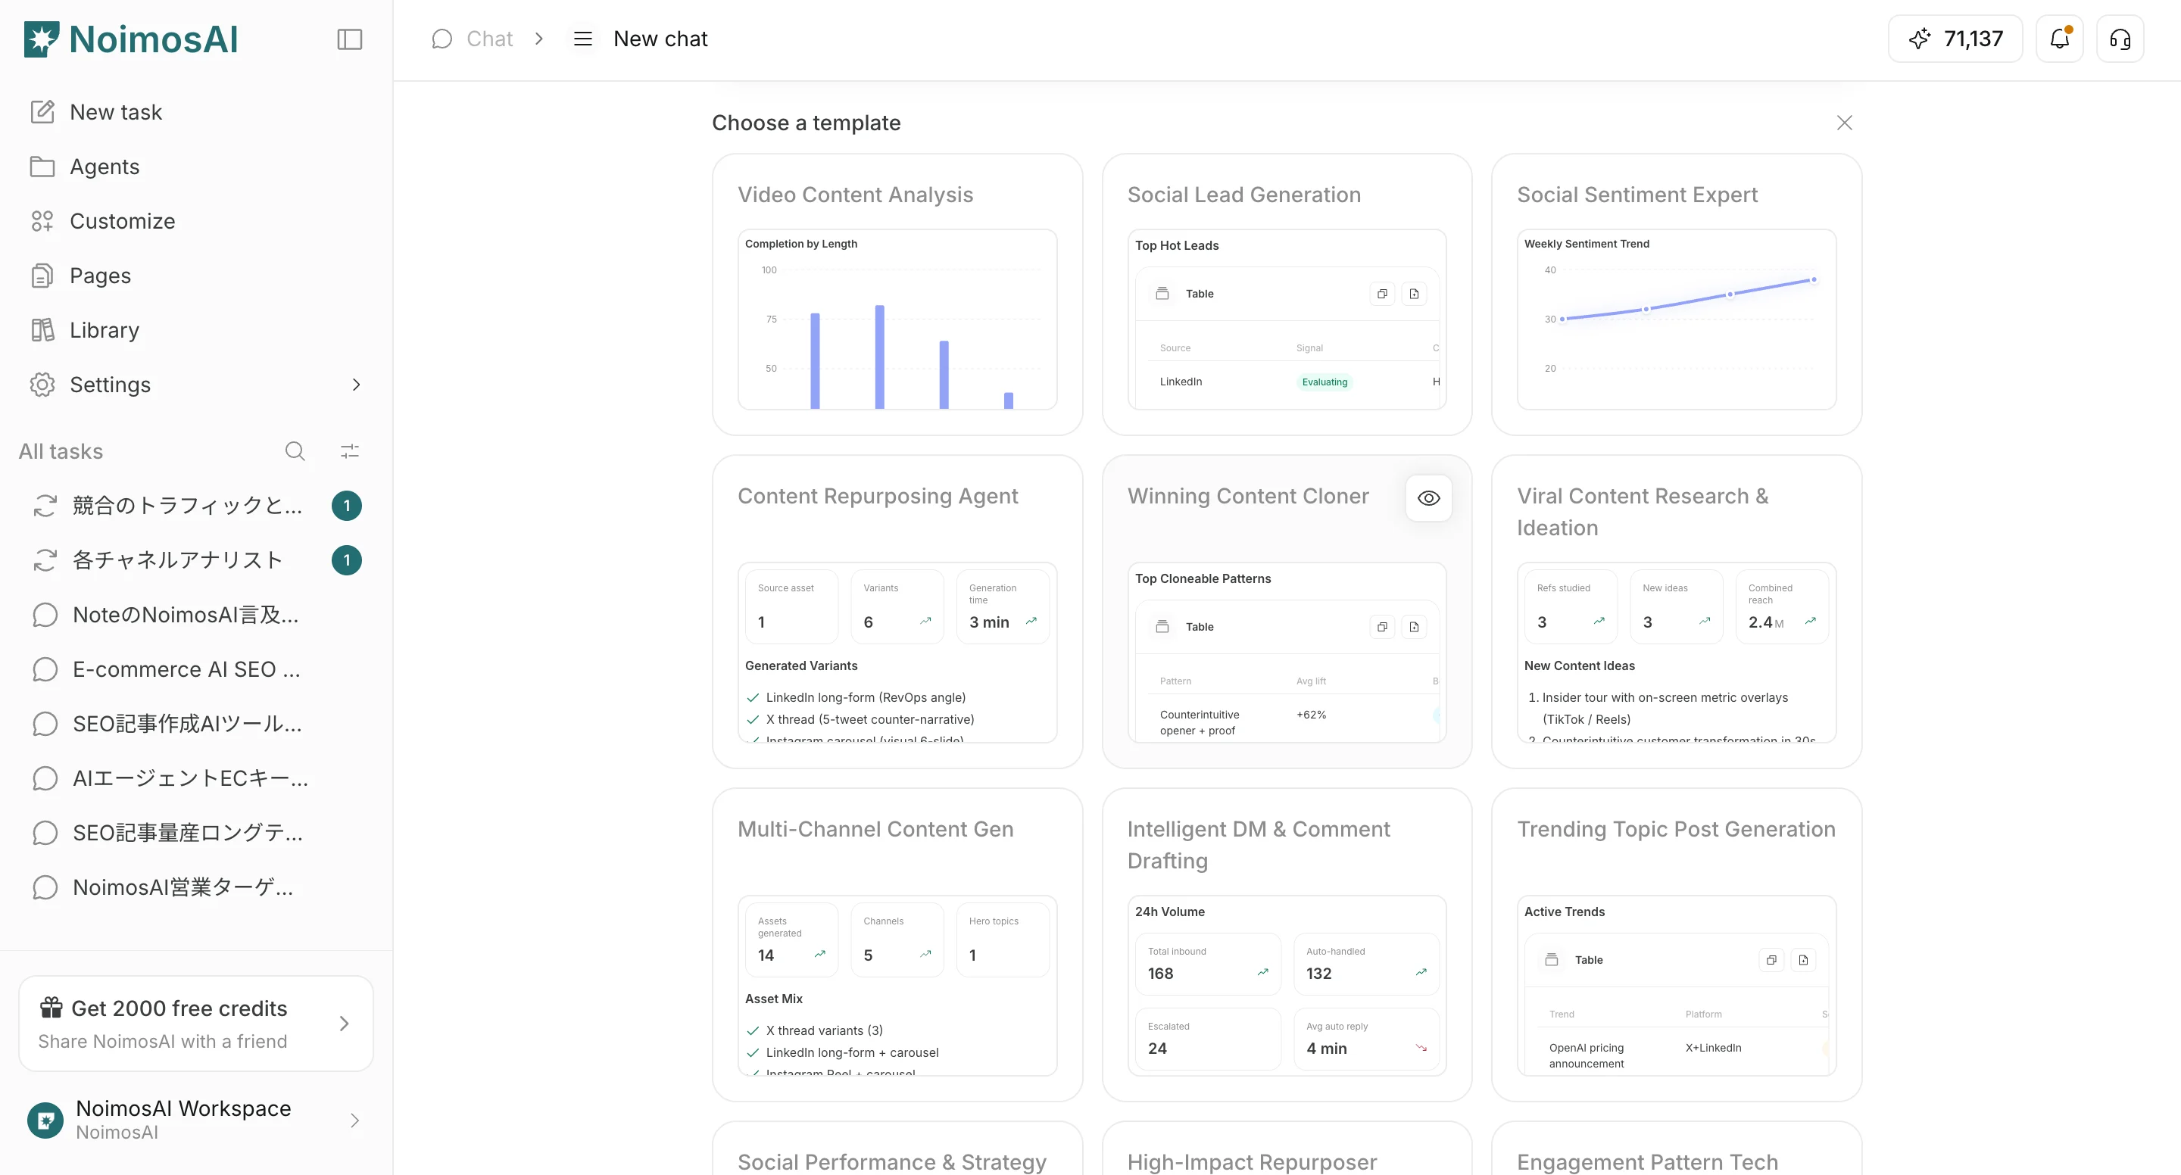Image resolution: width=2181 pixels, height=1175 pixels.
Task: Click the Table icon in Top Hot Leads
Action: click(1162, 294)
